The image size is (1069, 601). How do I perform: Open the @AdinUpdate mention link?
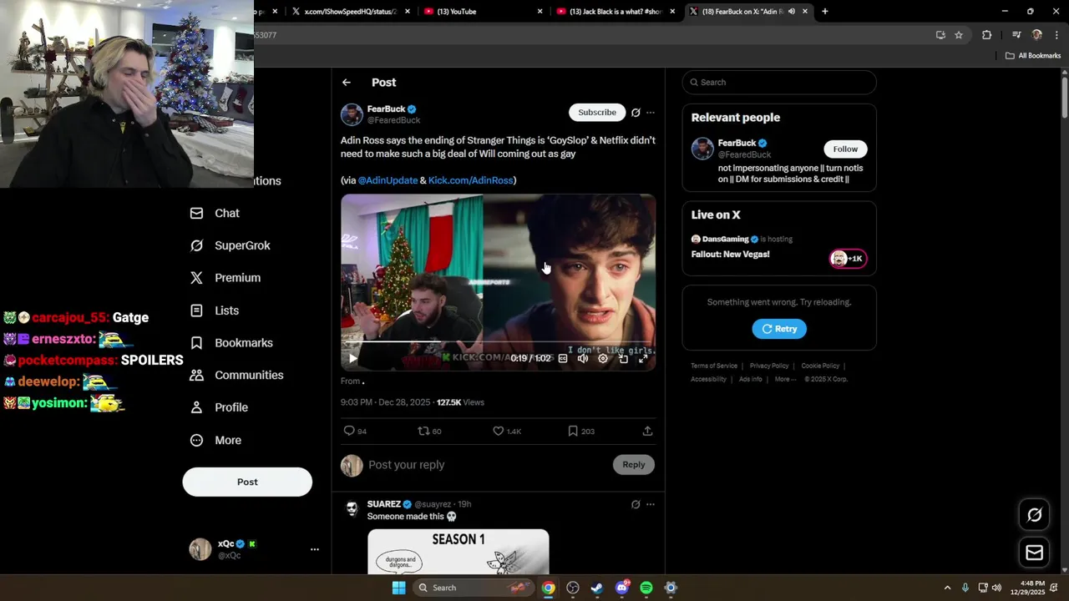[388, 180]
